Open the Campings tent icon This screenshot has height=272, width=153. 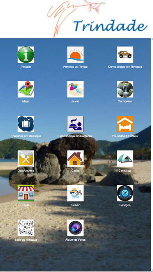coord(125,159)
